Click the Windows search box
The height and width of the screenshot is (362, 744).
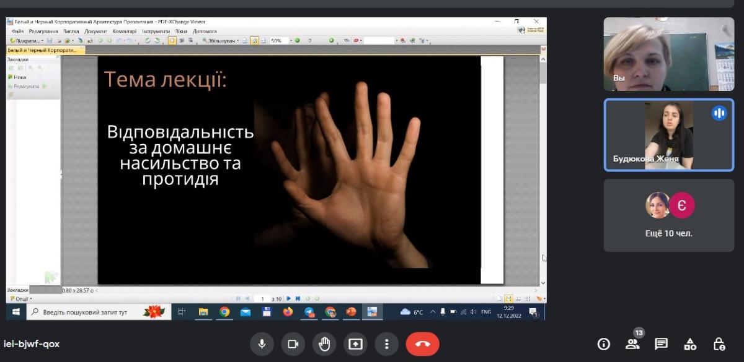[x=97, y=312]
